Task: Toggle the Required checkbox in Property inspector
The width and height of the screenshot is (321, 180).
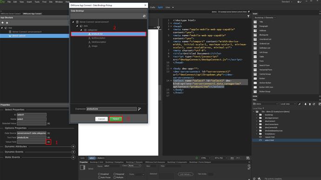Action: coord(114,174)
